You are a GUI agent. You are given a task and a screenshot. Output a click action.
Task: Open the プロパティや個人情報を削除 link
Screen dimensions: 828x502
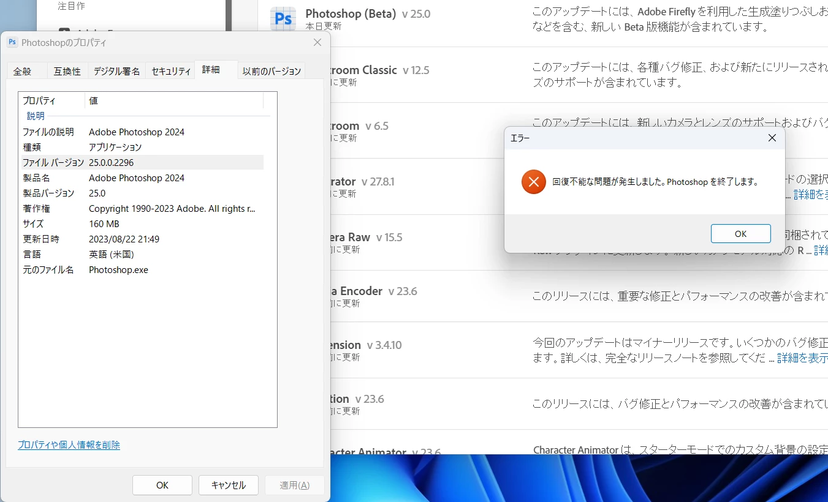point(69,445)
